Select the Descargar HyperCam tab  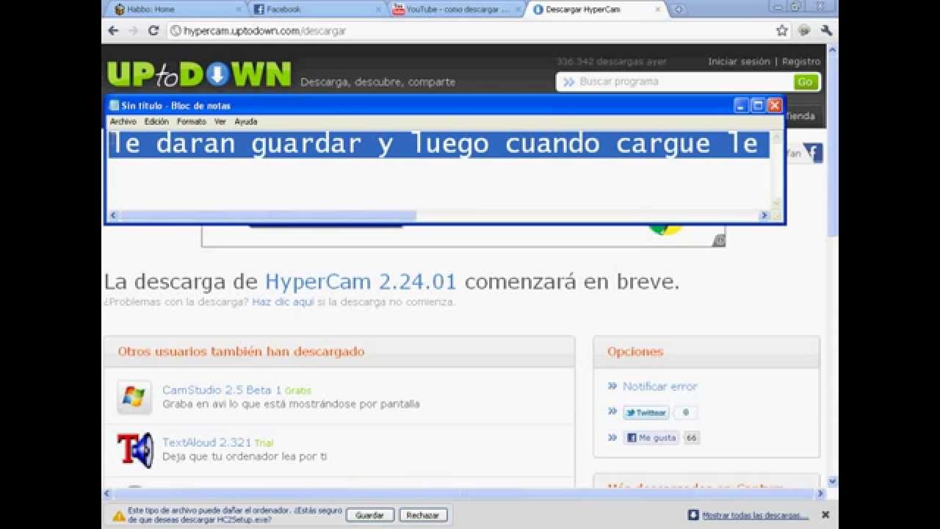pos(596,10)
